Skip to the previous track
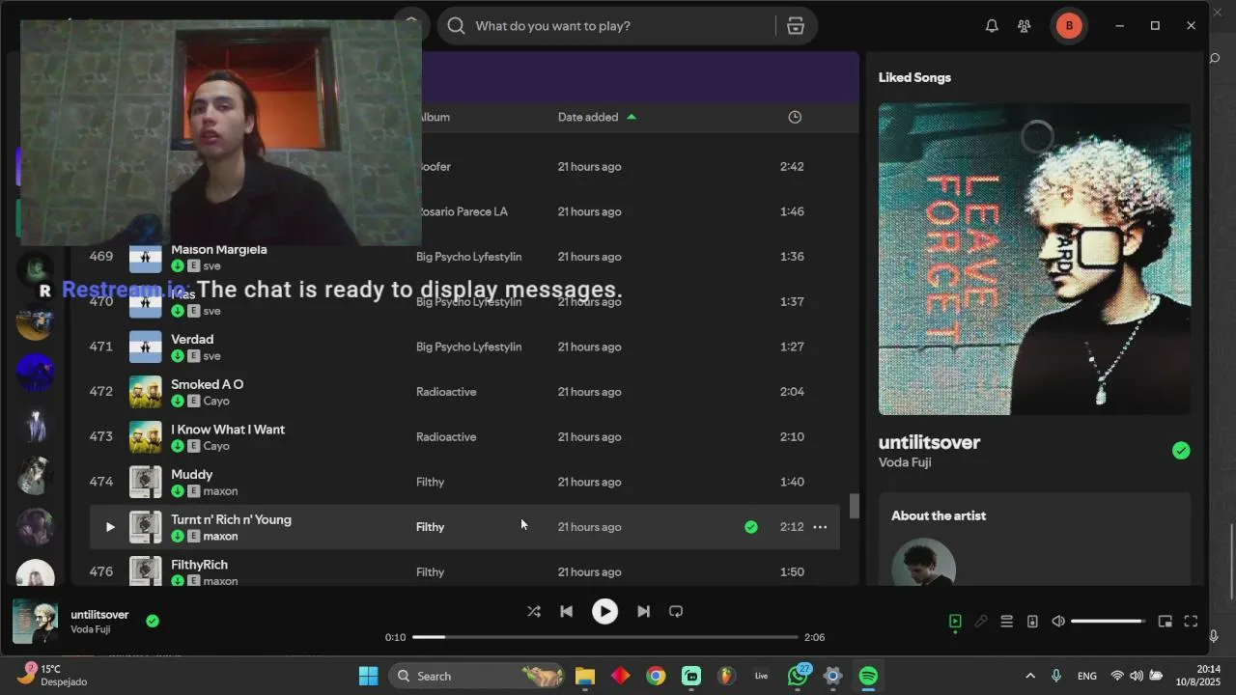The image size is (1236, 695). coord(567,611)
